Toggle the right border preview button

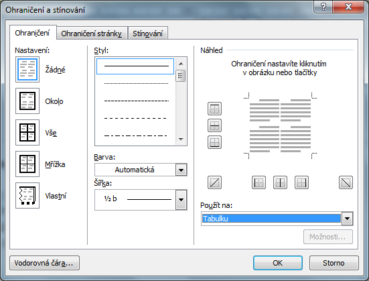(x=301, y=182)
